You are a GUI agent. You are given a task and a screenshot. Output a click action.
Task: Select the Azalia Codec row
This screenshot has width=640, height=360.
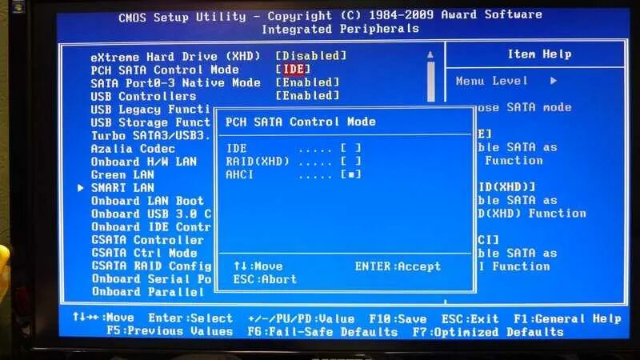133,149
